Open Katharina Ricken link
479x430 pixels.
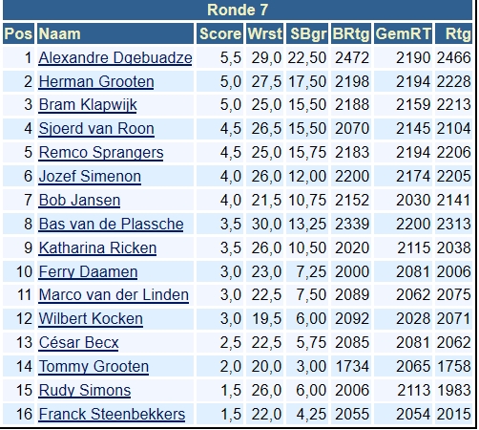97,248
